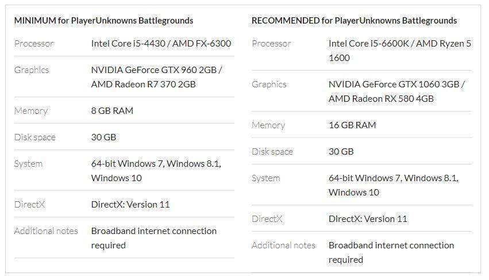Click the Memory label in recommended table

[268, 125]
